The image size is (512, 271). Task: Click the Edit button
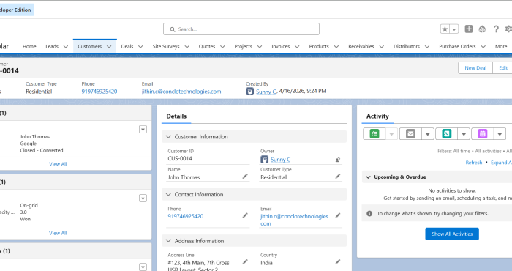503,67
